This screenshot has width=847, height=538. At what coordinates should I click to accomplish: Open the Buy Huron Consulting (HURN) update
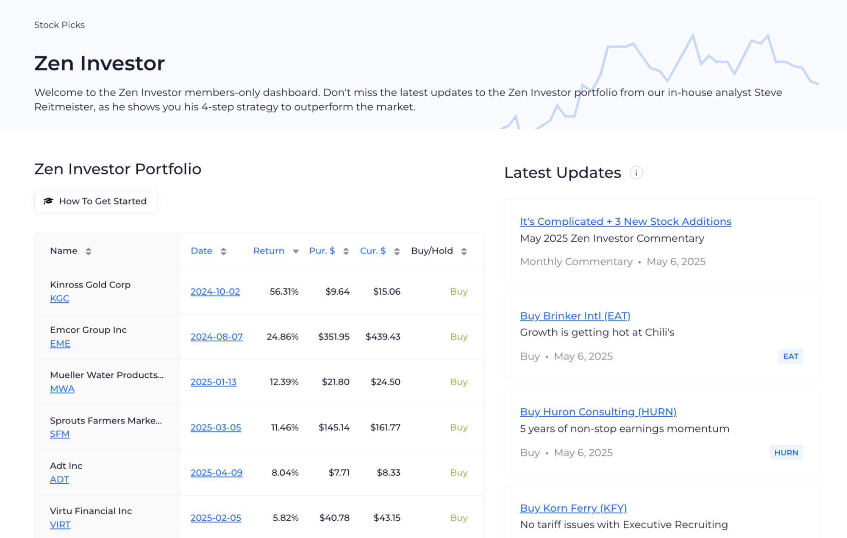[598, 412]
